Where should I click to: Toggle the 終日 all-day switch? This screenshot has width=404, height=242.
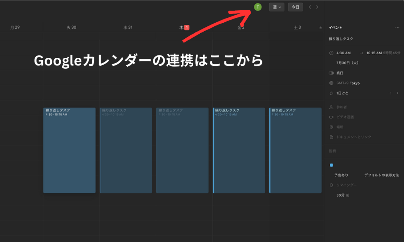pos(331,73)
